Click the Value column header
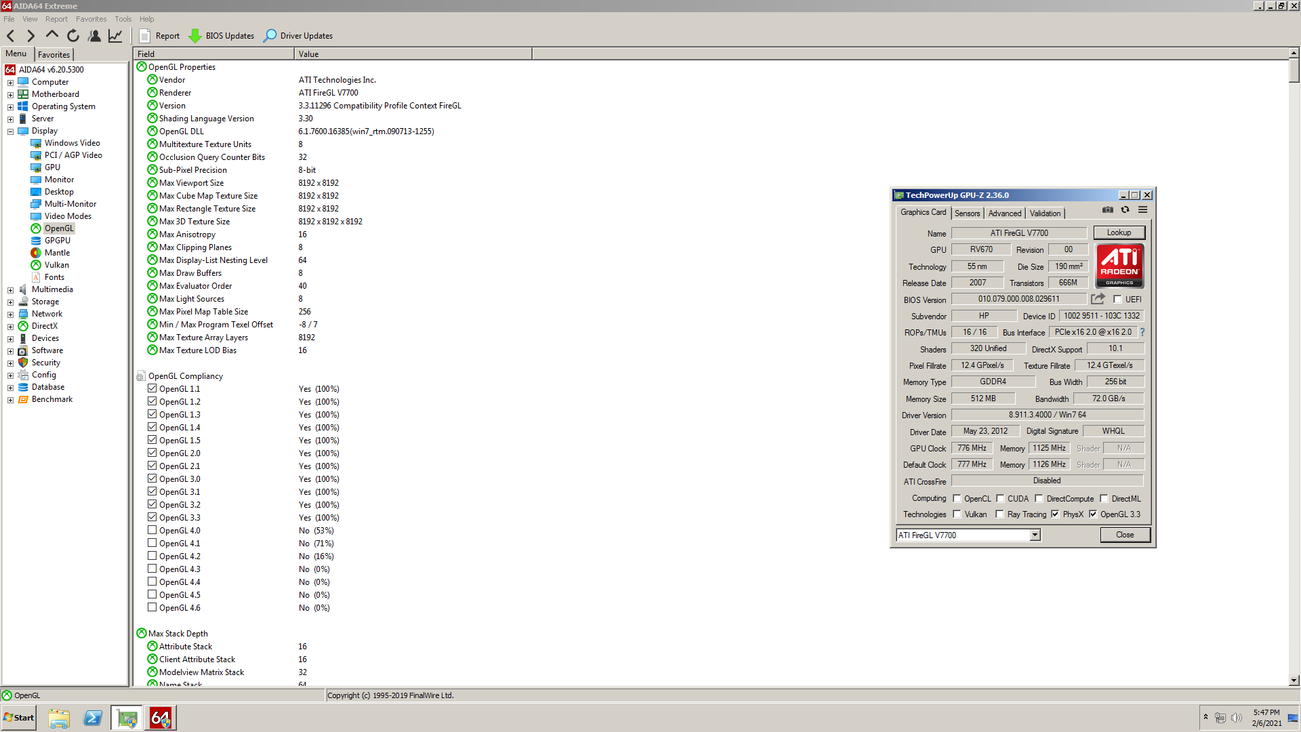The image size is (1301, 732). (413, 54)
